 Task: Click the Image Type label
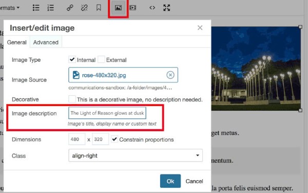(26, 60)
